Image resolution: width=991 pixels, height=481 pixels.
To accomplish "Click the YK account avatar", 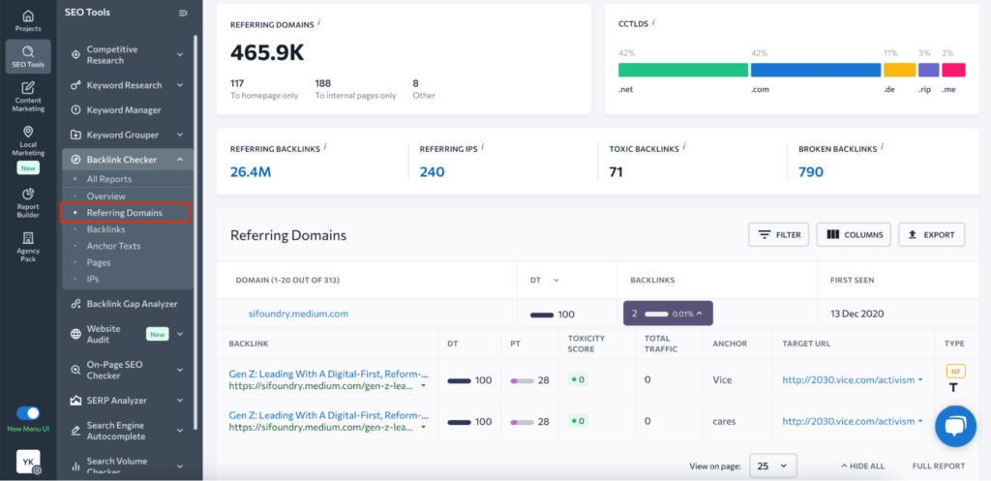I will [x=28, y=462].
